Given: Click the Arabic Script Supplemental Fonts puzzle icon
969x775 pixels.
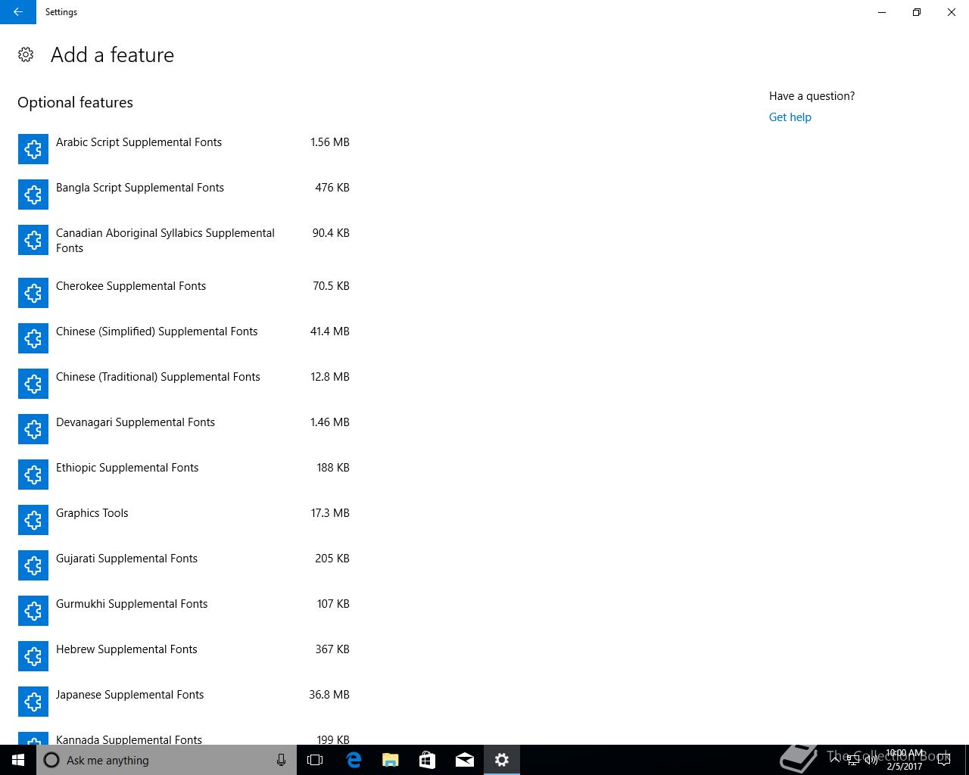Looking at the screenshot, I should click(33, 149).
